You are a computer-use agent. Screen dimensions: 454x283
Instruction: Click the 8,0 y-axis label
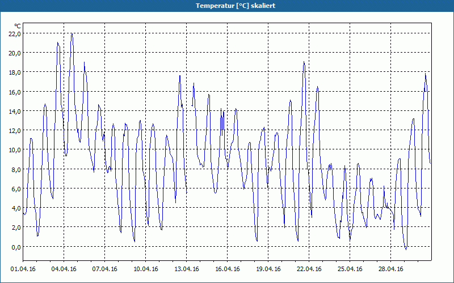tap(16, 169)
